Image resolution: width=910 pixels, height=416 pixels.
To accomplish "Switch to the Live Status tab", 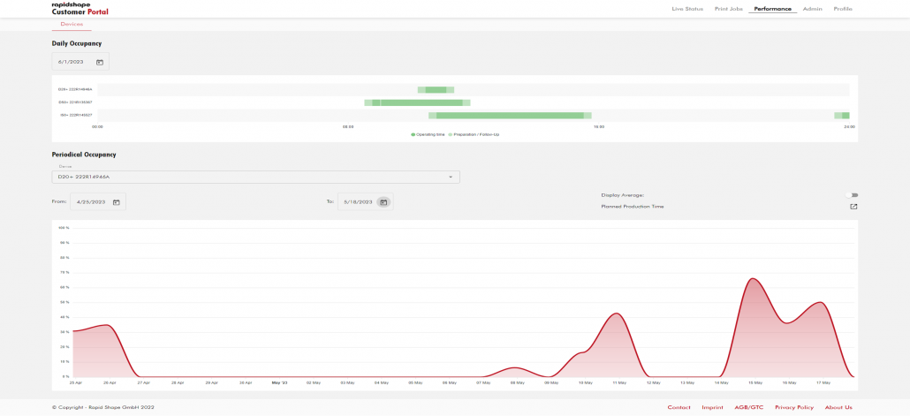I will click(x=687, y=9).
